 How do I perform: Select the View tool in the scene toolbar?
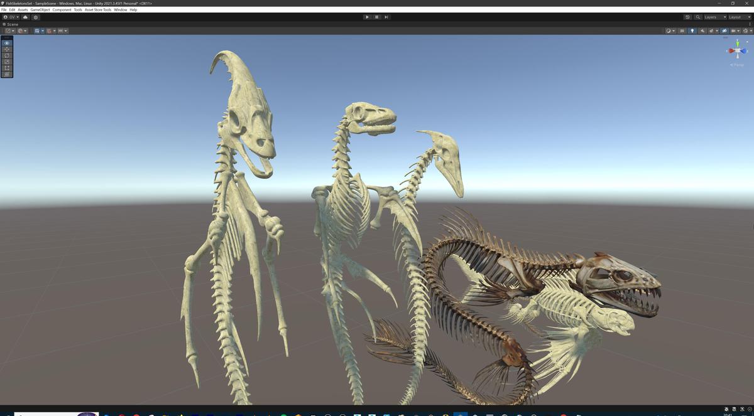(6, 43)
